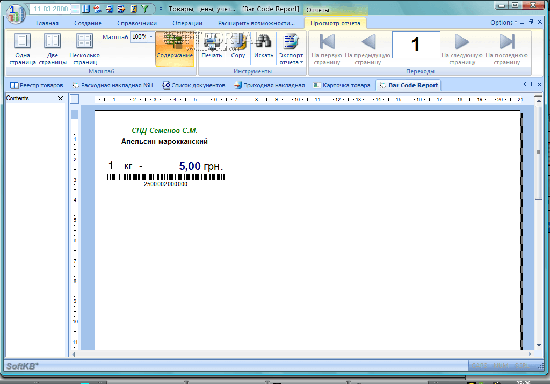Switch to Список документов document tab
The width and height of the screenshot is (550, 384).
pyautogui.click(x=193, y=85)
